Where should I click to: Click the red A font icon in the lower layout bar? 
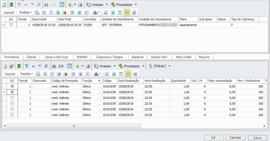135,74
